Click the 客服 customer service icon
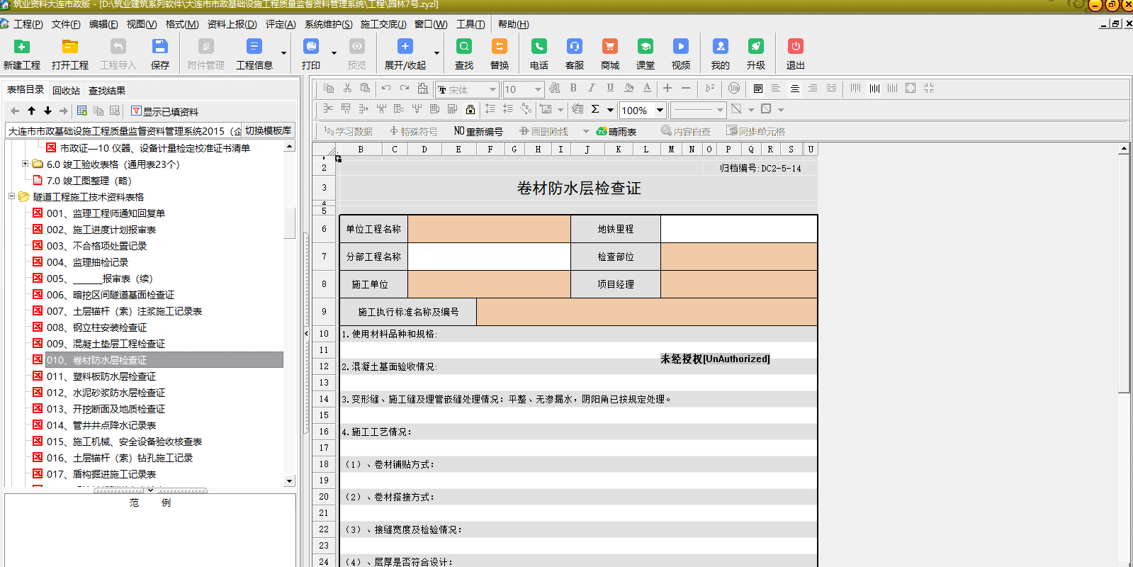Screen dimensions: 1133x567 (x=574, y=47)
